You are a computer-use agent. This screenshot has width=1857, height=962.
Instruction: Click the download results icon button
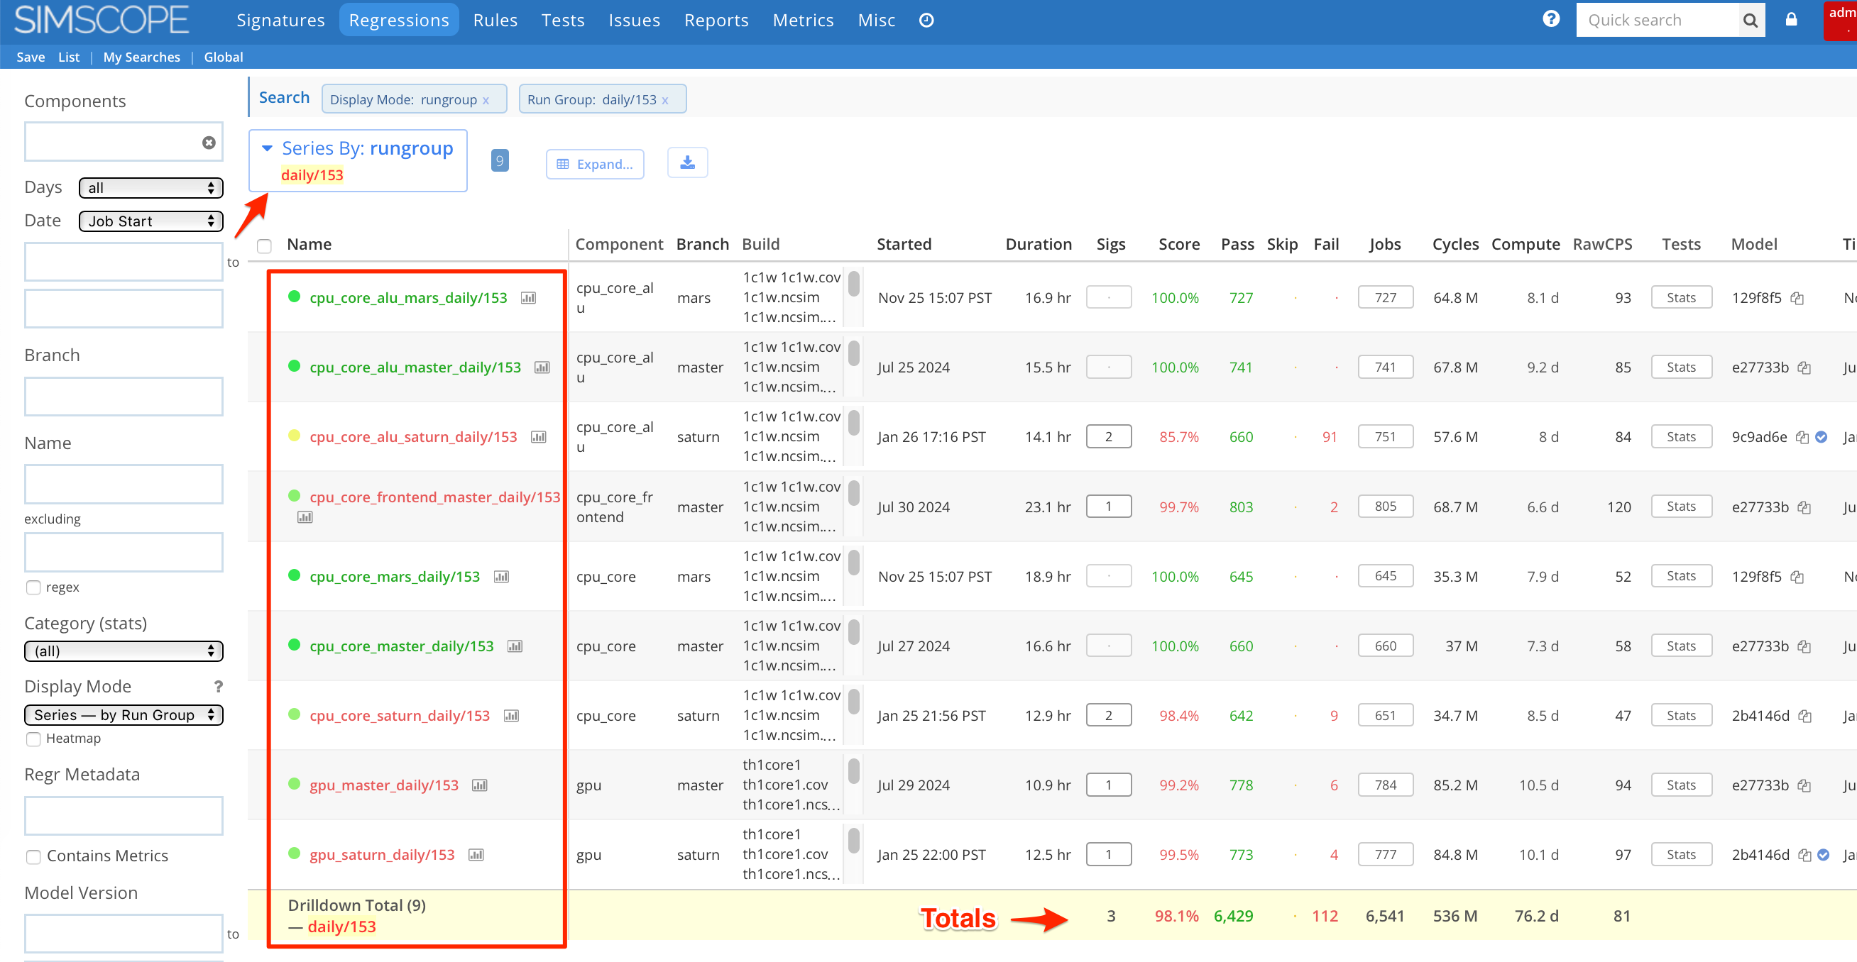coord(687,162)
